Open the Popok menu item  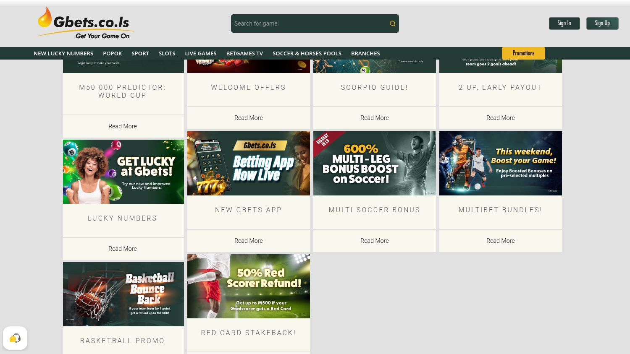[x=113, y=53]
